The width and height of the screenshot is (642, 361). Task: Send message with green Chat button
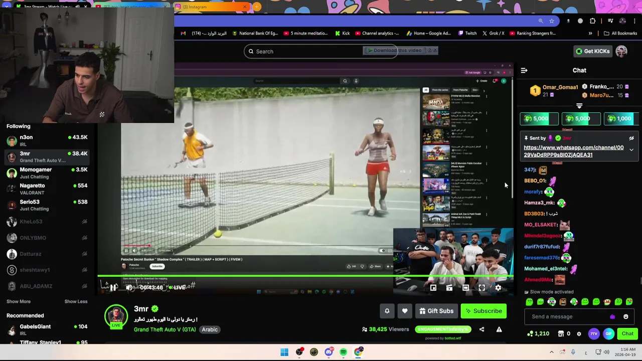(627, 334)
